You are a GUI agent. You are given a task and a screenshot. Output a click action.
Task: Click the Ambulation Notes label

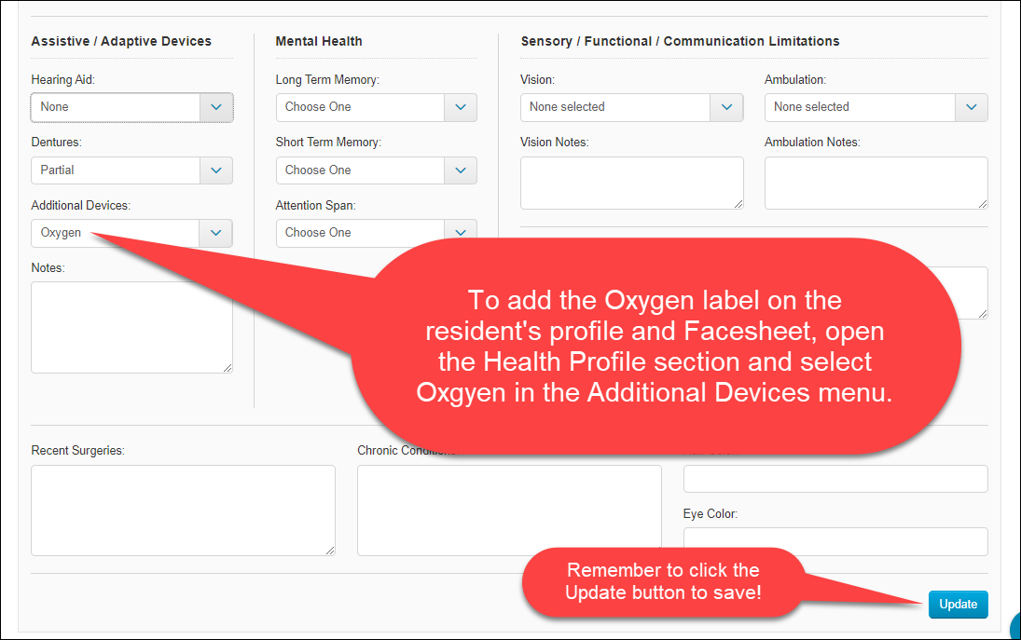pyautogui.click(x=812, y=142)
